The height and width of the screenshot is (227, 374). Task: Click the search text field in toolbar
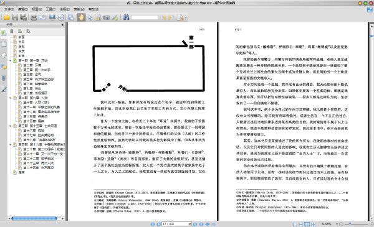coord(145,17)
